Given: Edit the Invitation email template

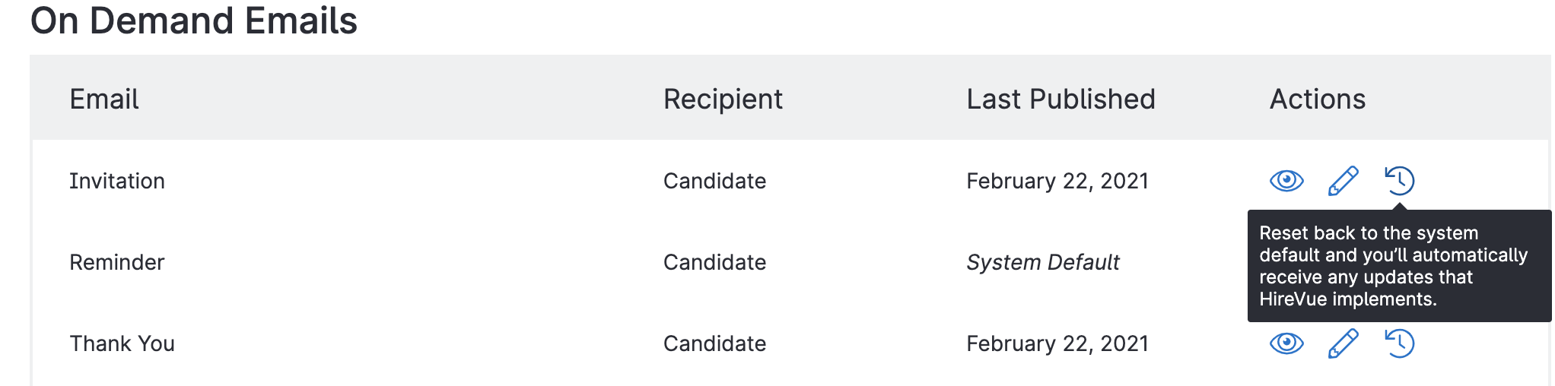Looking at the screenshot, I should point(1343,181).
